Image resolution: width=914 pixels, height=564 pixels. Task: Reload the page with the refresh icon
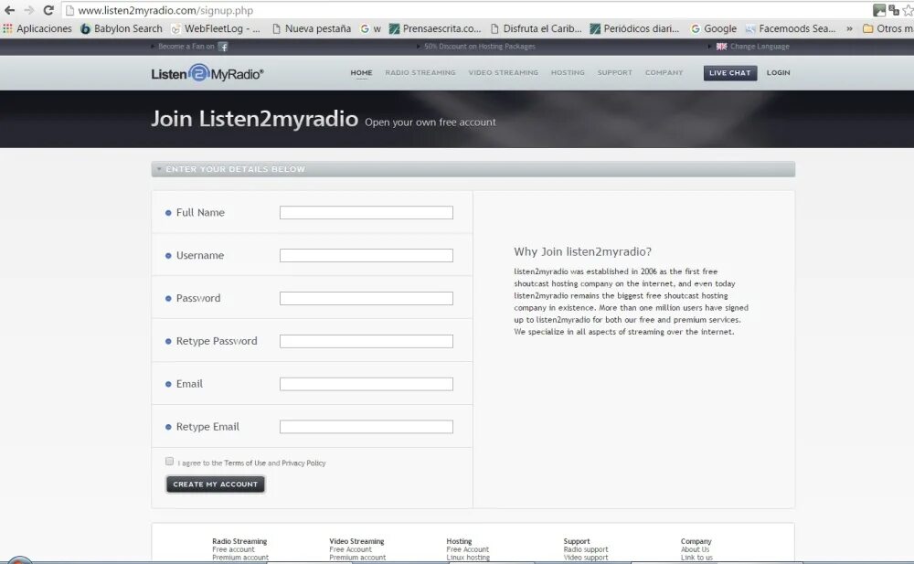49,10
